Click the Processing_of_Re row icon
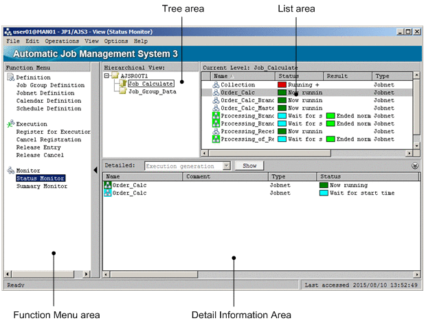The height and width of the screenshot is (323, 426). click(216, 139)
